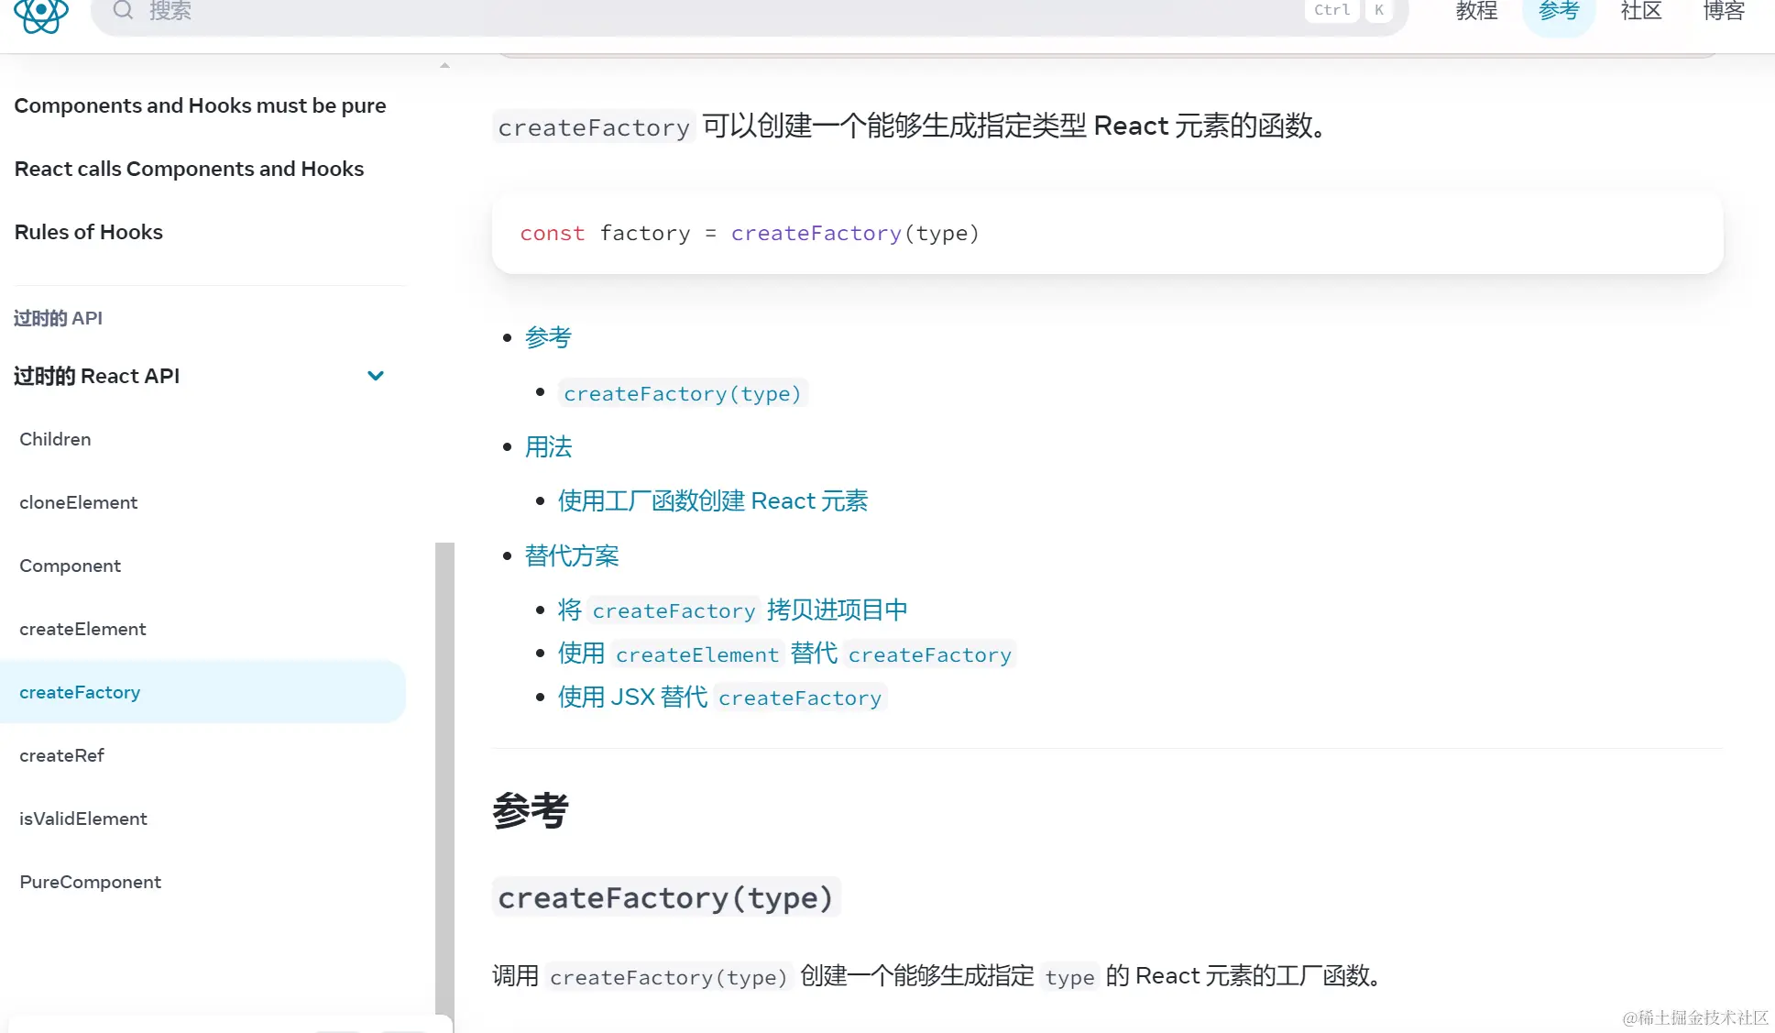Open the 教程 nav tab
This screenshot has height=1033, width=1775.
pyautogui.click(x=1476, y=11)
